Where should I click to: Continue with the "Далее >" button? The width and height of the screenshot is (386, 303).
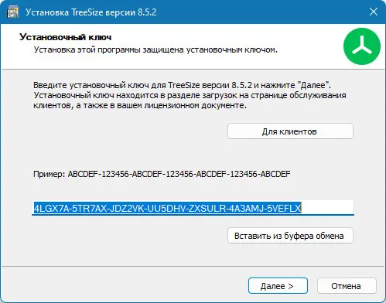(x=278, y=285)
